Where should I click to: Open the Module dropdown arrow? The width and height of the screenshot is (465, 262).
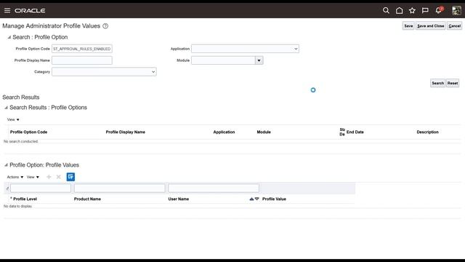pyautogui.click(x=259, y=60)
